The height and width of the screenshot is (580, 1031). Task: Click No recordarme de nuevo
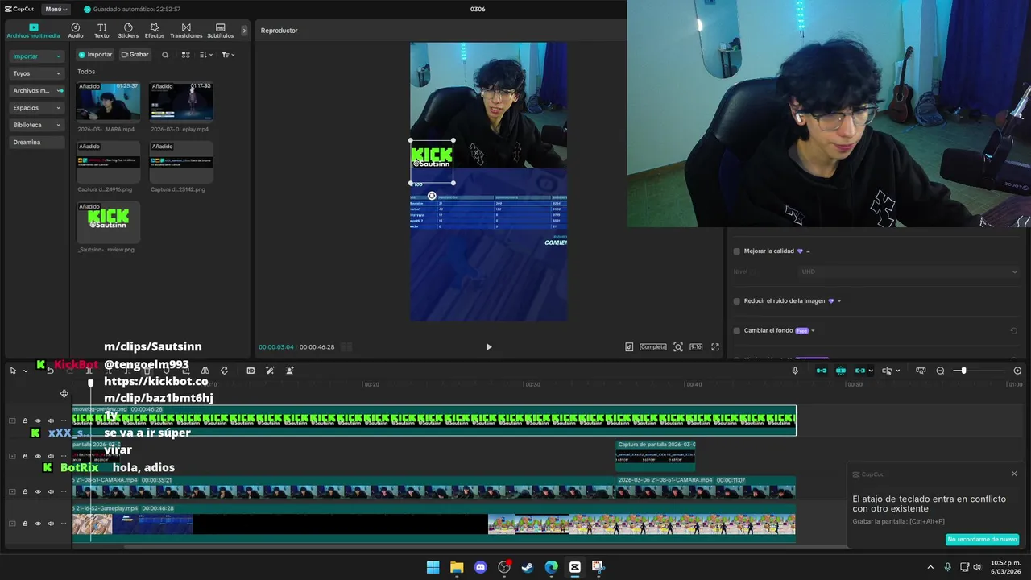click(982, 540)
